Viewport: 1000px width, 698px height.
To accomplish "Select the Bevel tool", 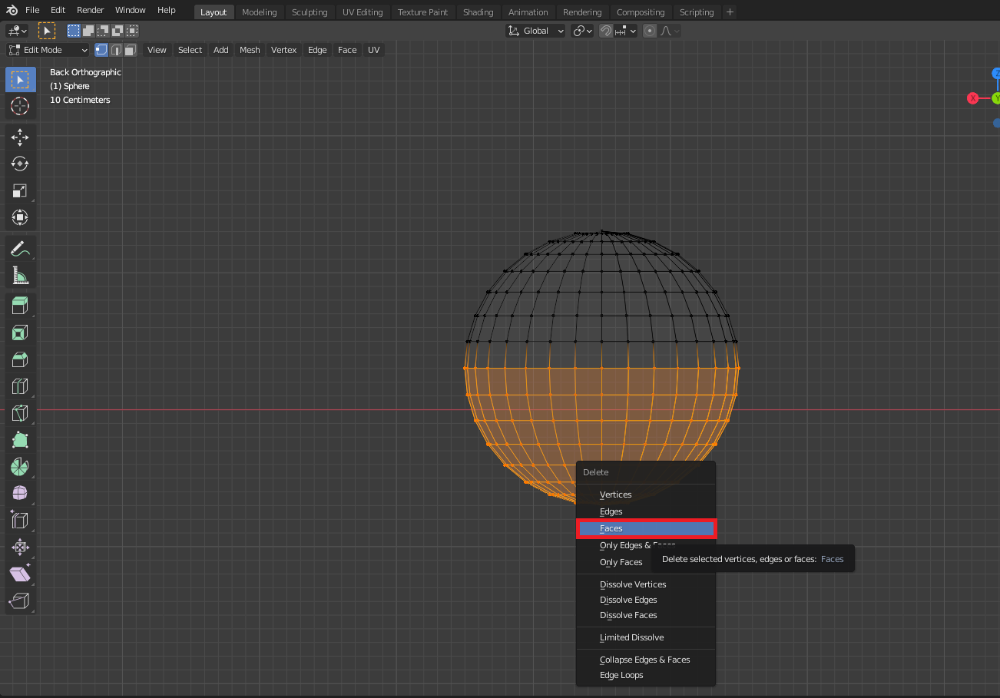I will 20,359.
